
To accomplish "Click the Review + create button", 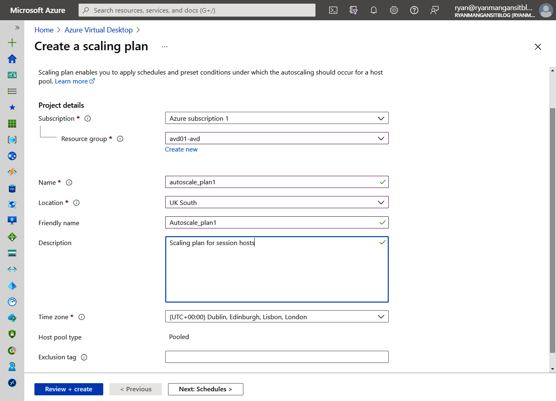I will pyautogui.click(x=69, y=389).
